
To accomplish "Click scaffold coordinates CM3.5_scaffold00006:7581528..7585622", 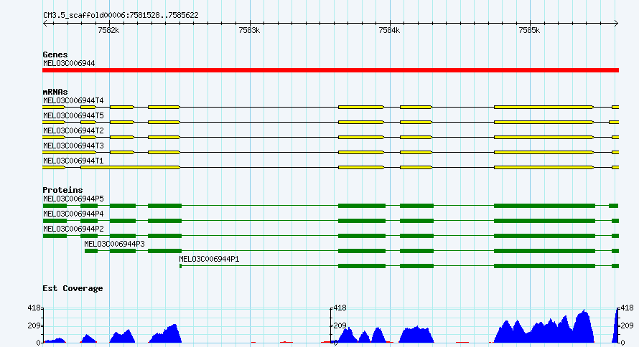I will [x=121, y=16].
